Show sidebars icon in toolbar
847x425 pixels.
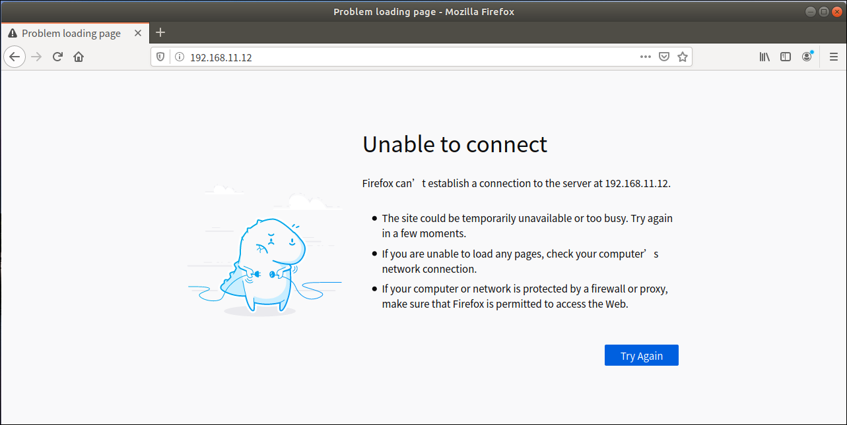click(x=786, y=57)
